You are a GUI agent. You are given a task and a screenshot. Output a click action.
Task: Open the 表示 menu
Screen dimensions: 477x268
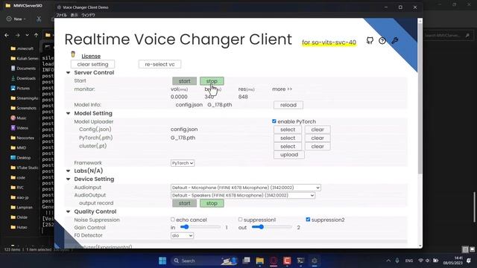[74, 15]
